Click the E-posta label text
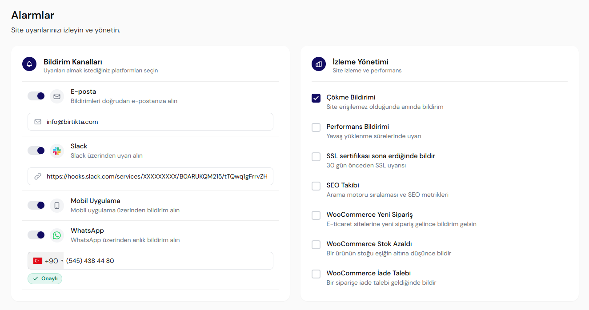Screen dimensions: 589x310 [83, 91]
